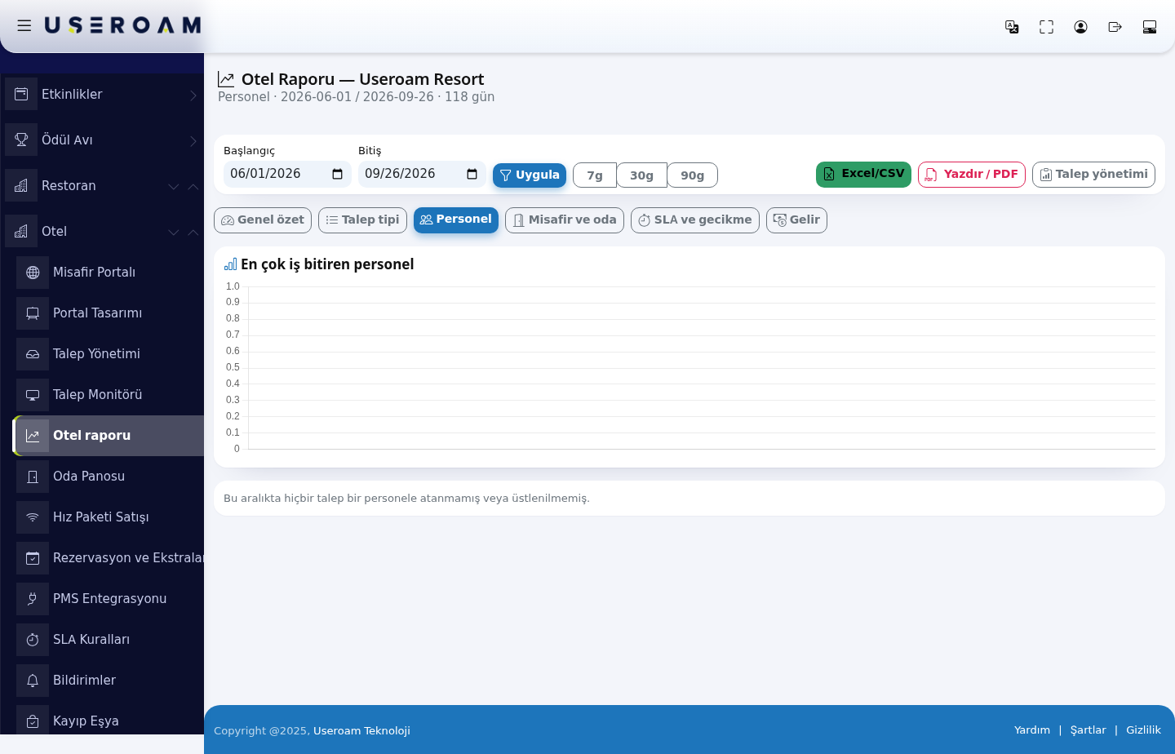The height and width of the screenshot is (754, 1175).
Task: Click the Ödül Avı trophy icon
Action: point(21,140)
